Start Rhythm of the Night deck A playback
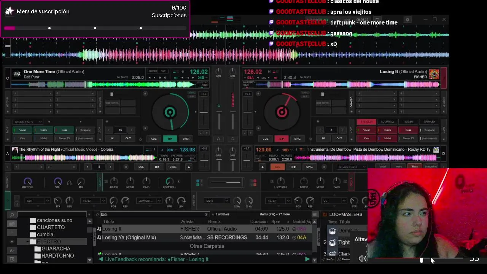 click(157, 167)
